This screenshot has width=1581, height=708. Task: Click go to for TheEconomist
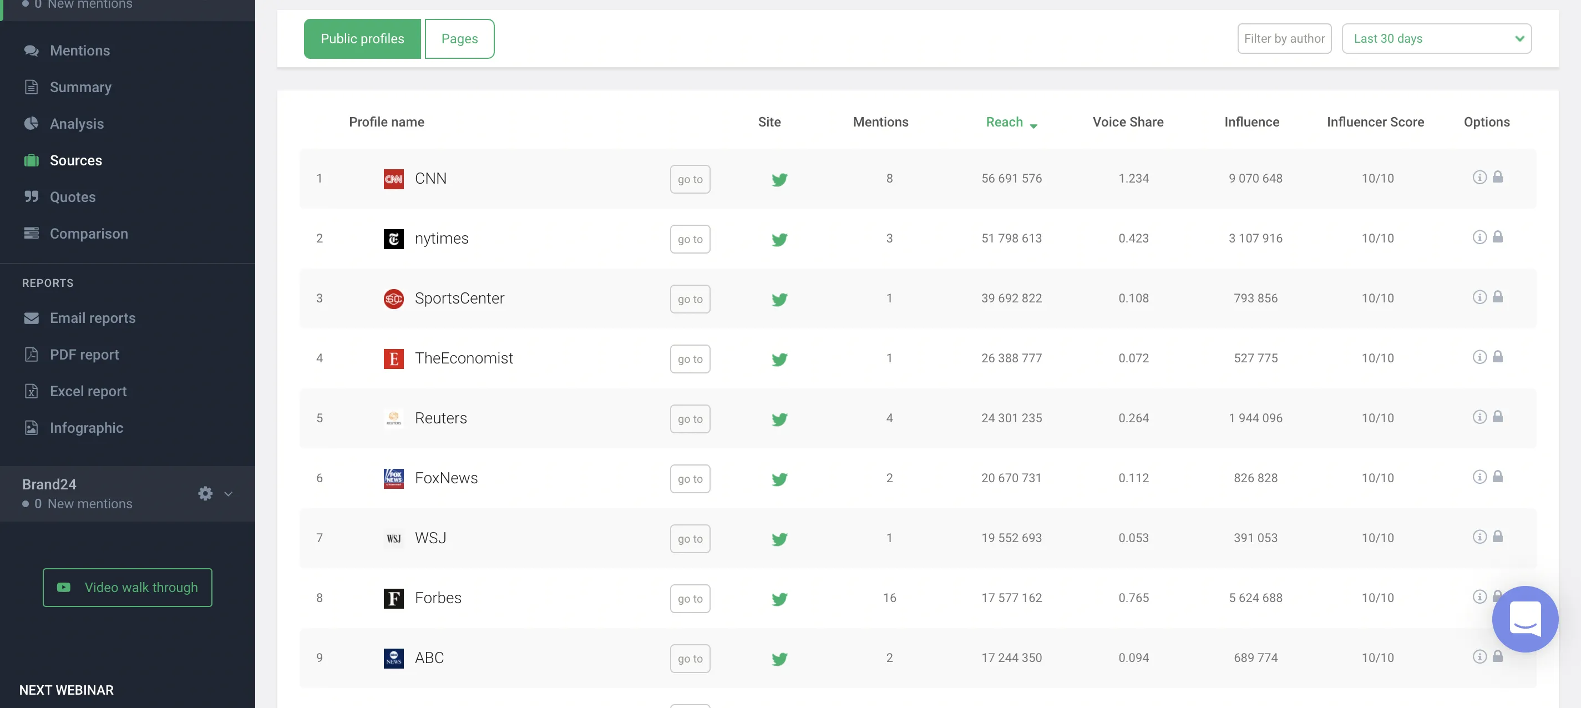[690, 359]
